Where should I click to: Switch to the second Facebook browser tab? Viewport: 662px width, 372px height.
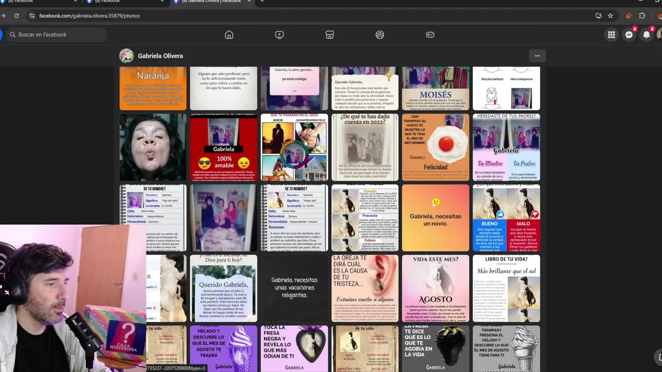click(x=125, y=2)
